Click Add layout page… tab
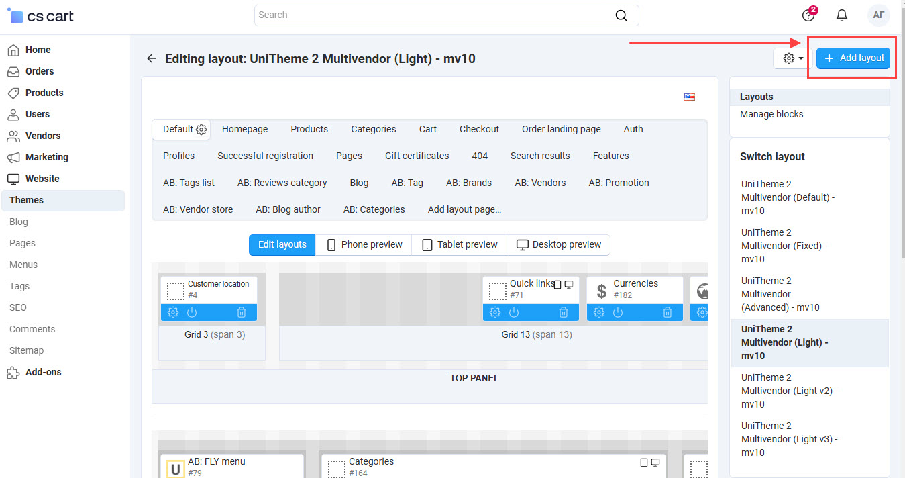This screenshot has height=478, width=905. 464,209
